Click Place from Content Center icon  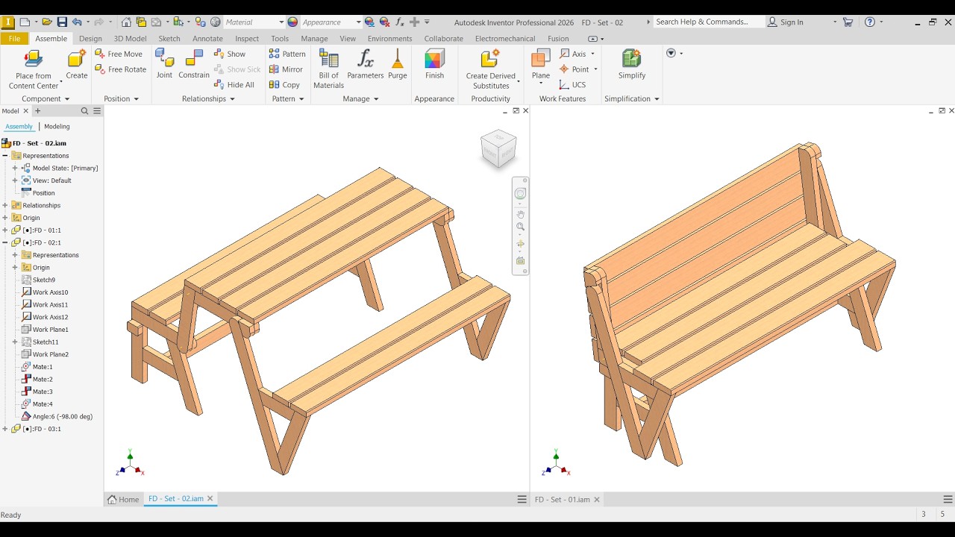click(x=34, y=59)
